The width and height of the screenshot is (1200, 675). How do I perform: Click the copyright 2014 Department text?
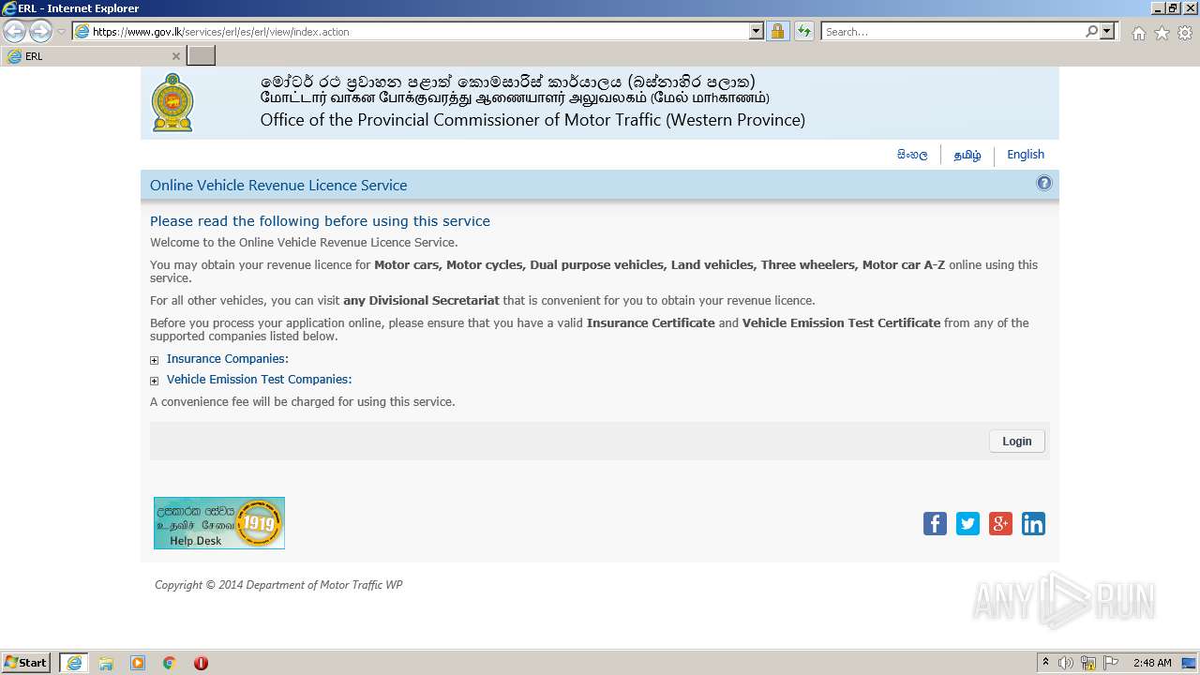click(278, 585)
